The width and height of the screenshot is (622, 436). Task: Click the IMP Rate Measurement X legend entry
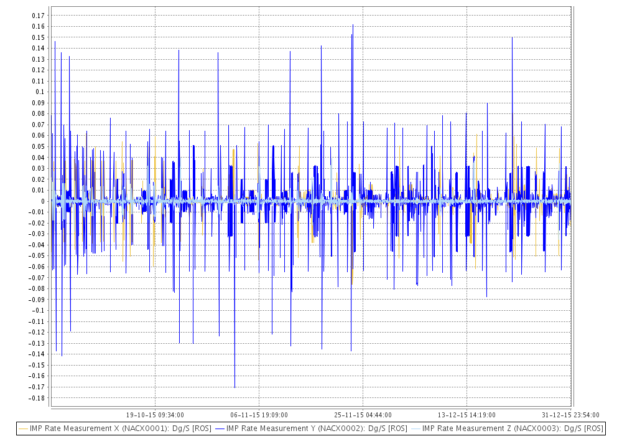(x=116, y=428)
